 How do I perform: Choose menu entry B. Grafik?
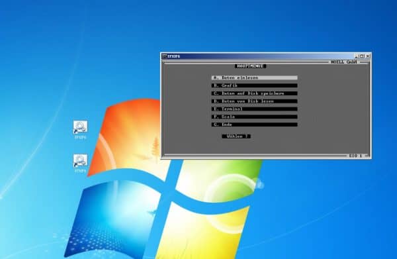(255, 85)
